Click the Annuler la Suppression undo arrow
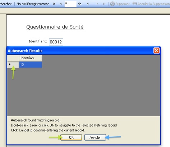 tap(134, 3)
